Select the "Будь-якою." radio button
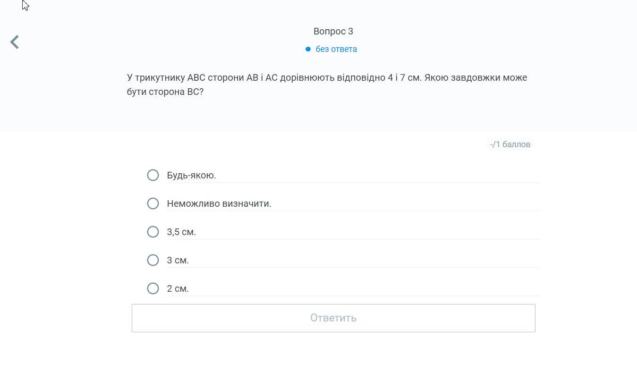Viewport: 637px width, 380px height. [x=153, y=175]
